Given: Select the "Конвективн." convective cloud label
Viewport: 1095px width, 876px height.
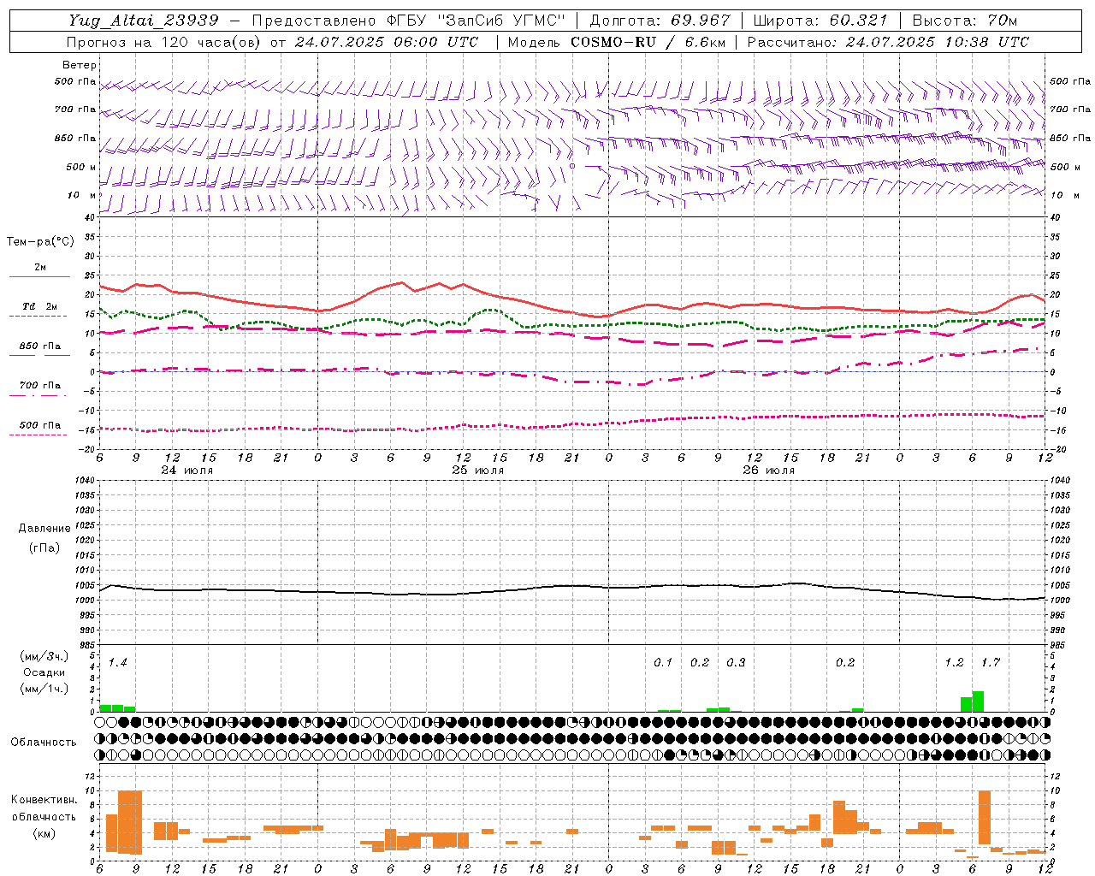Looking at the screenshot, I should [44, 800].
